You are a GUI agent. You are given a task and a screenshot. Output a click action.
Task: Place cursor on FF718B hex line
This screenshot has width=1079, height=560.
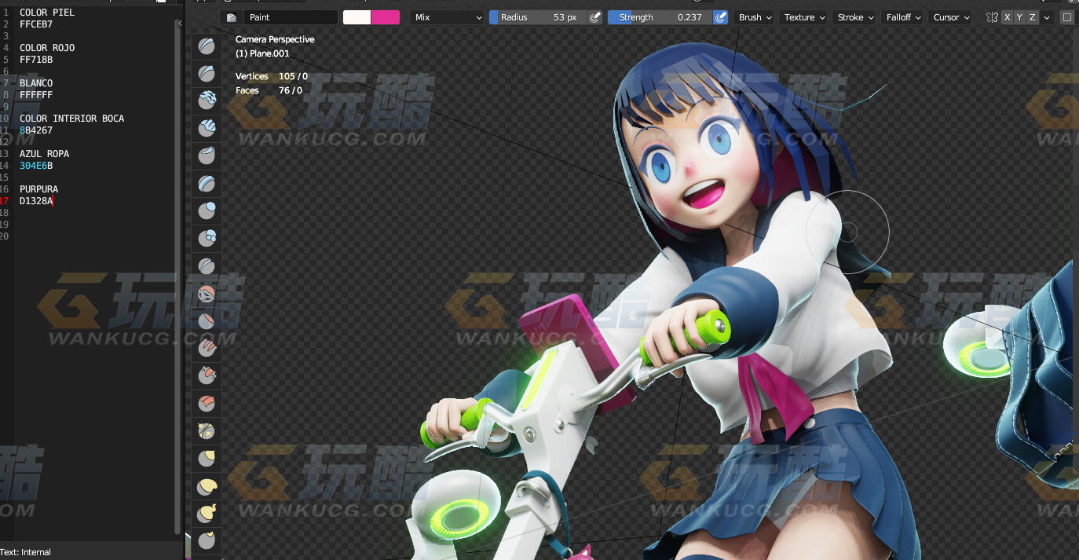click(x=36, y=60)
